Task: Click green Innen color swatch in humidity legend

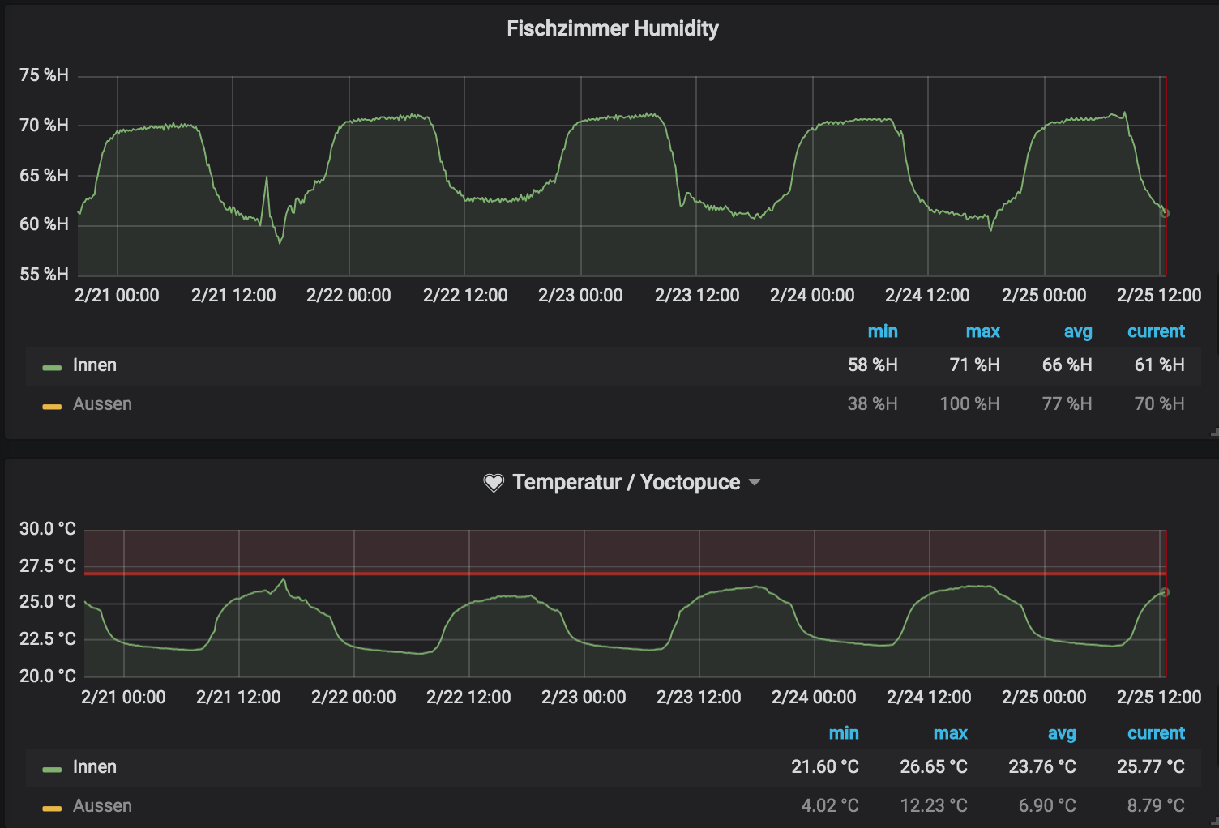Action: pyautogui.click(x=52, y=367)
